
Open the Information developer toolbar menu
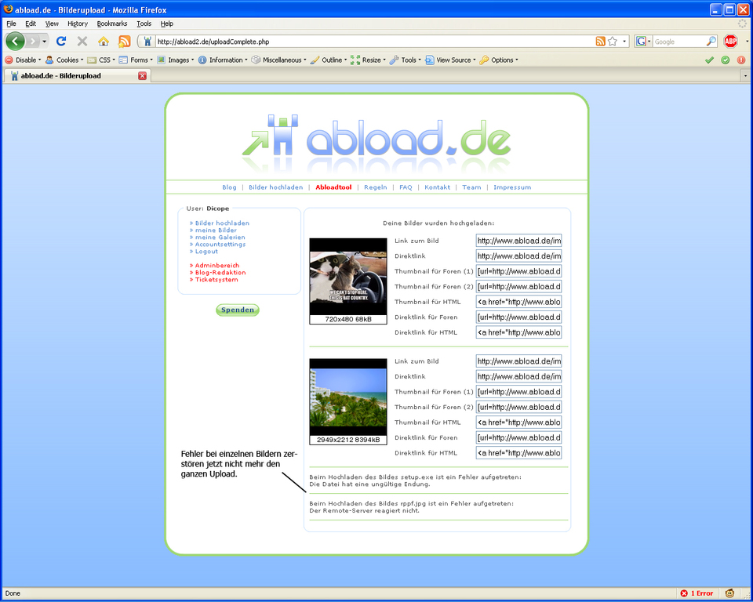[x=223, y=60]
